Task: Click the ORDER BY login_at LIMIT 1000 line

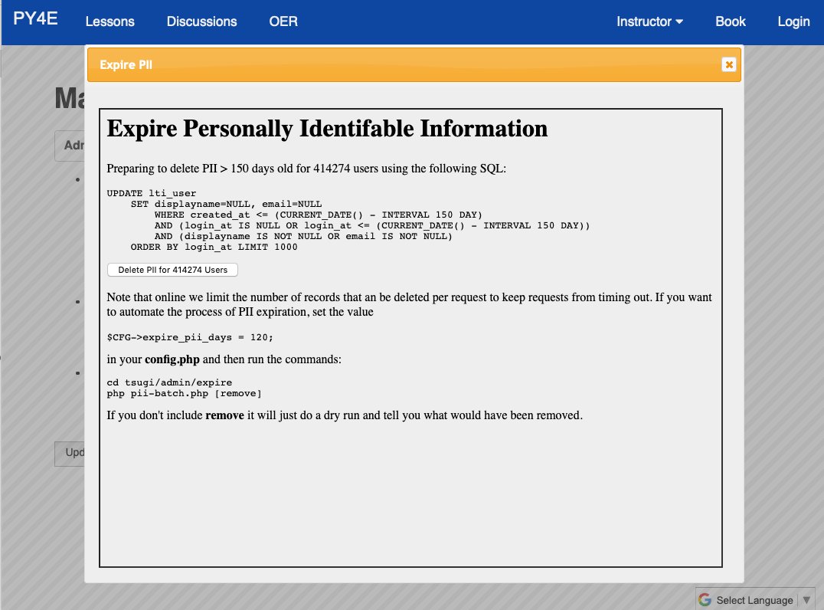Action: coord(214,247)
